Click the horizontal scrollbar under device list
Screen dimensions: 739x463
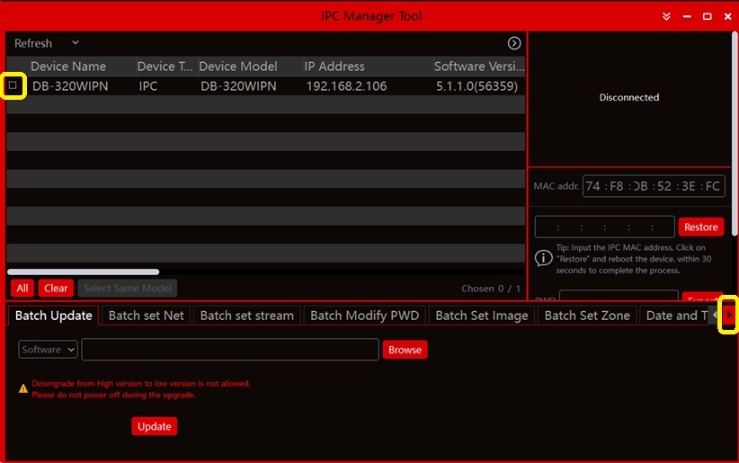(83, 272)
